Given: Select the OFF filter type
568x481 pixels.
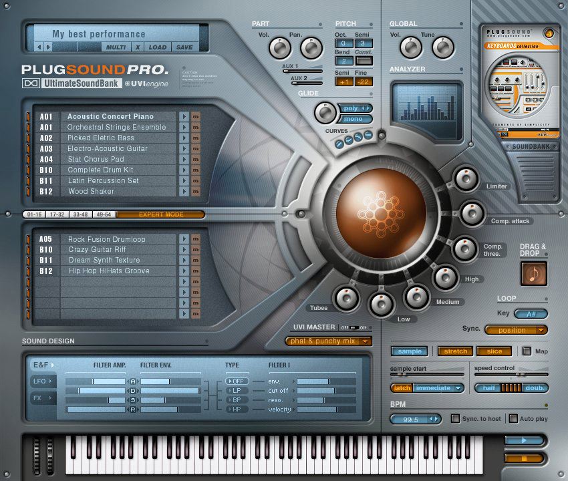Looking at the screenshot, I should point(237,381).
